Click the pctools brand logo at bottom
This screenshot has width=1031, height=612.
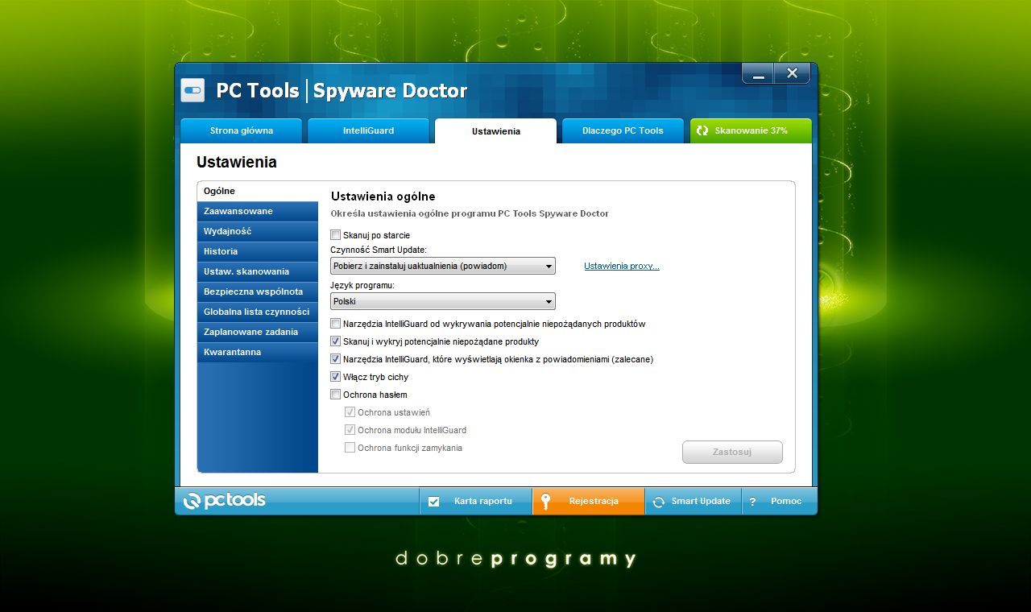pyautogui.click(x=225, y=501)
